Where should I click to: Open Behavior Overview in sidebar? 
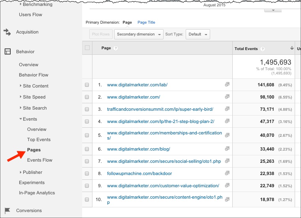28,65
